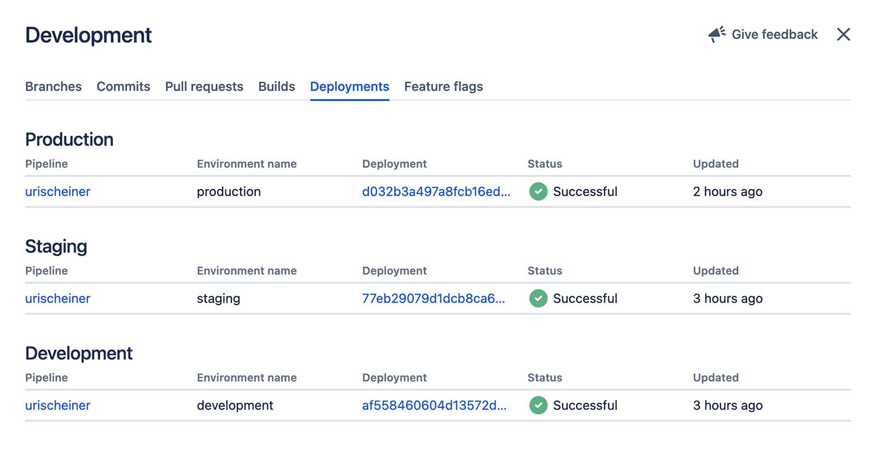Close the Development dialog
This screenshot has width=877, height=455.
coord(843,35)
